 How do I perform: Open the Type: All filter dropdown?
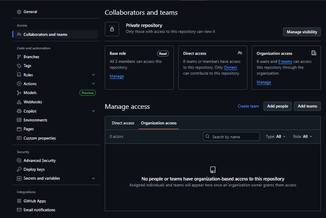coord(275,137)
